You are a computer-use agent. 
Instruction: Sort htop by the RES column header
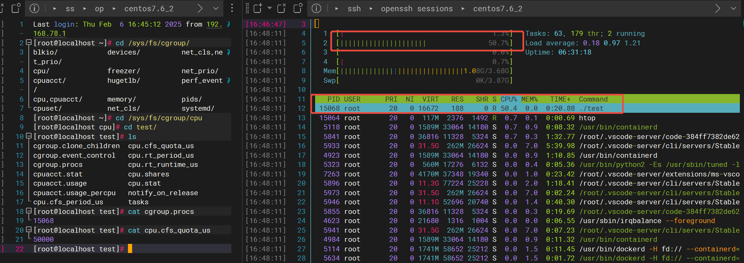(x=457, y=99)
